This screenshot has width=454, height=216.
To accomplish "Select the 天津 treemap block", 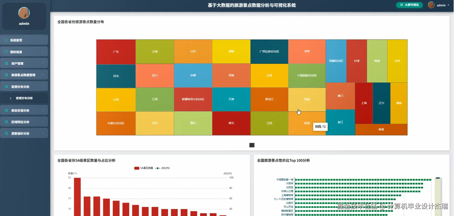I will (x=231, y=99).
